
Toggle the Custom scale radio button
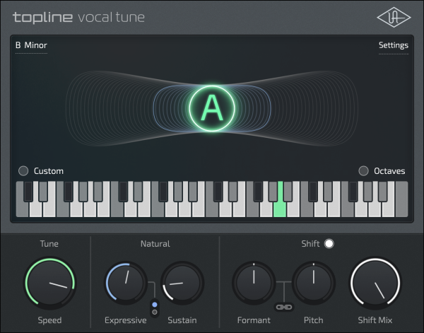23,170
